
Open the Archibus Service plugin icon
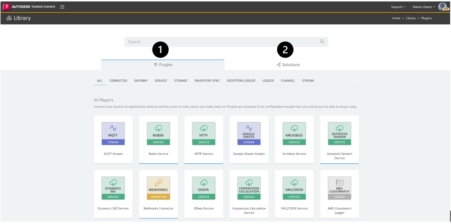[294, 133]
